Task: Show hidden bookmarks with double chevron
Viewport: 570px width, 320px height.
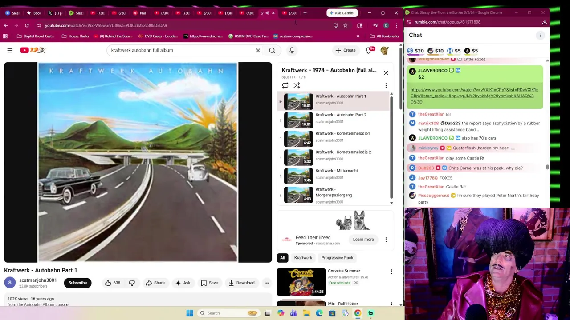Action: (358, 36)
